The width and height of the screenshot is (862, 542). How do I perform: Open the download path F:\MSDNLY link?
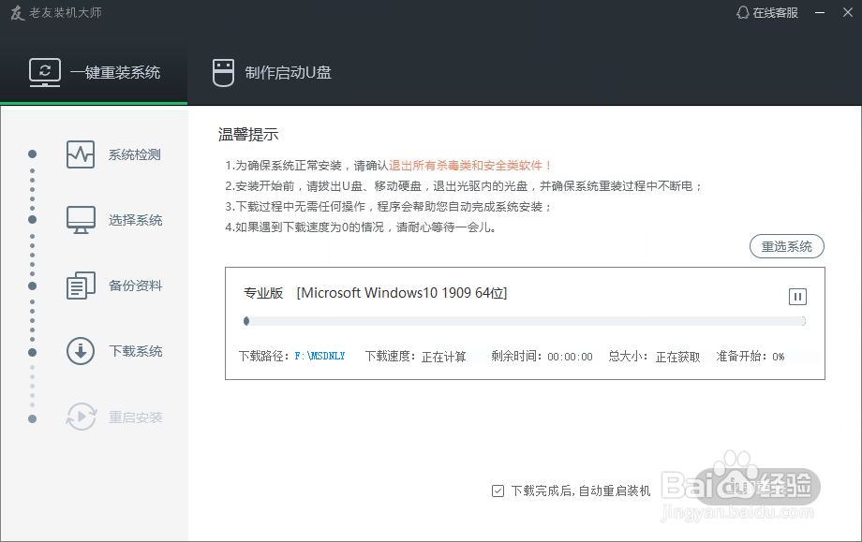coord(320,356)
